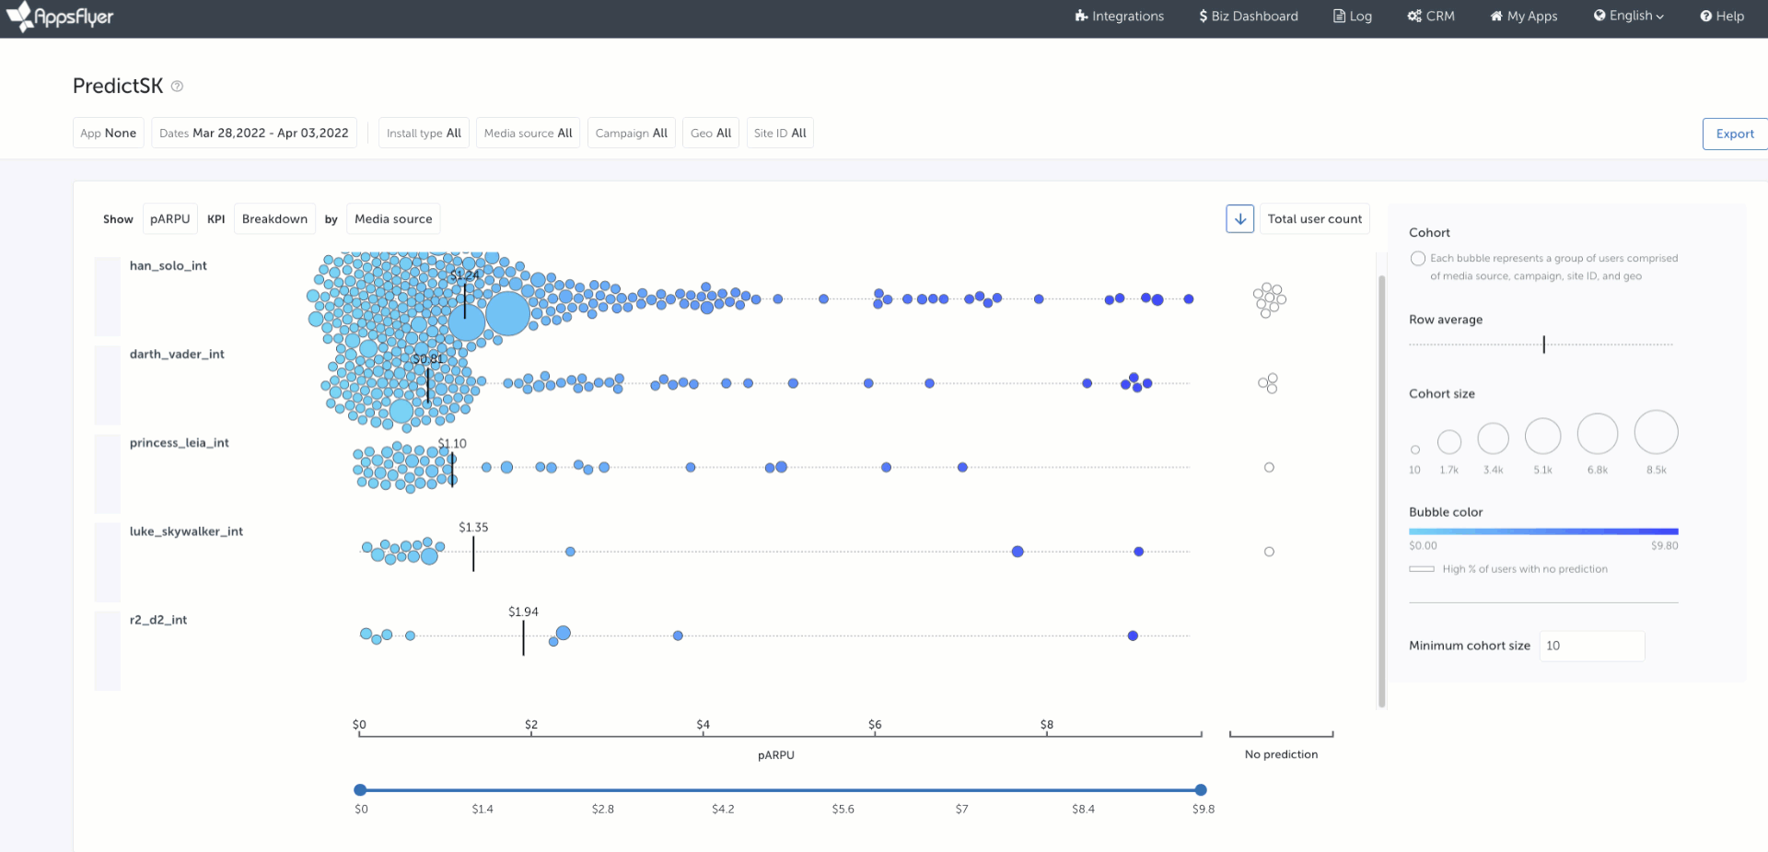This screenshot has width=1768, height=852.
Task: Open the App None filter
Action: [x=109, y=133]
